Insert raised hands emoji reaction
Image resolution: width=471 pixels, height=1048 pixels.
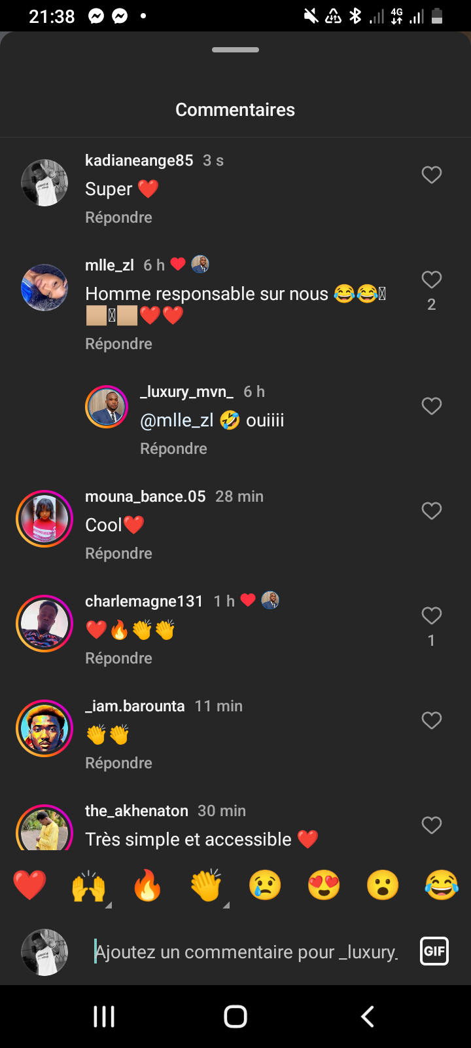[x=88, y=886]
